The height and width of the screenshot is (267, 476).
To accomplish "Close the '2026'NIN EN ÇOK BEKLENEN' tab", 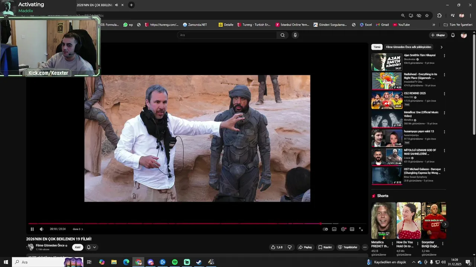I will (x=122, y=5).
